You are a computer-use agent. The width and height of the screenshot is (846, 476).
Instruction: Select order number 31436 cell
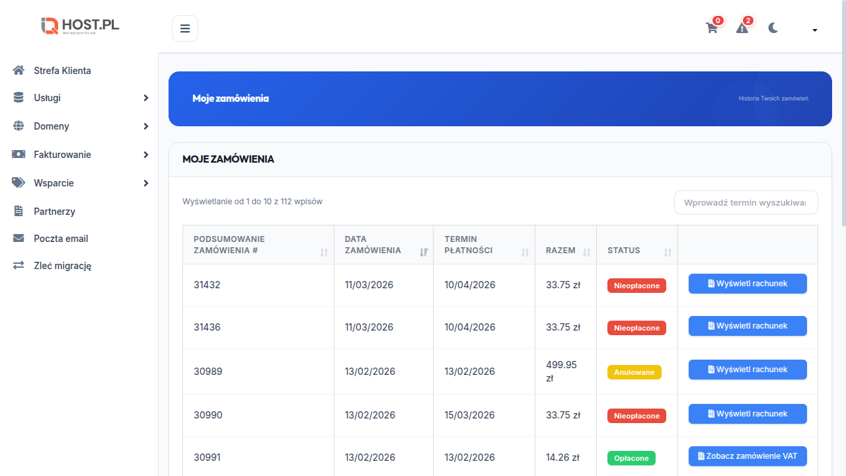pyautogui.click(x=258, y=327)
